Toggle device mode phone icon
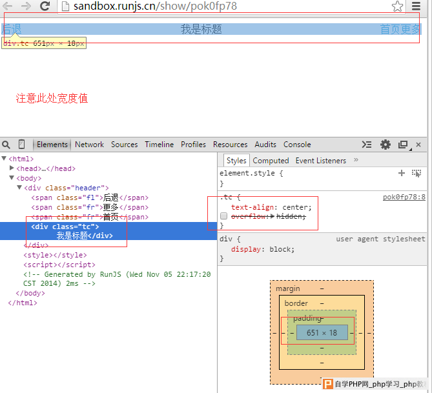Screen dimensions: 432x393 [21, 145]
